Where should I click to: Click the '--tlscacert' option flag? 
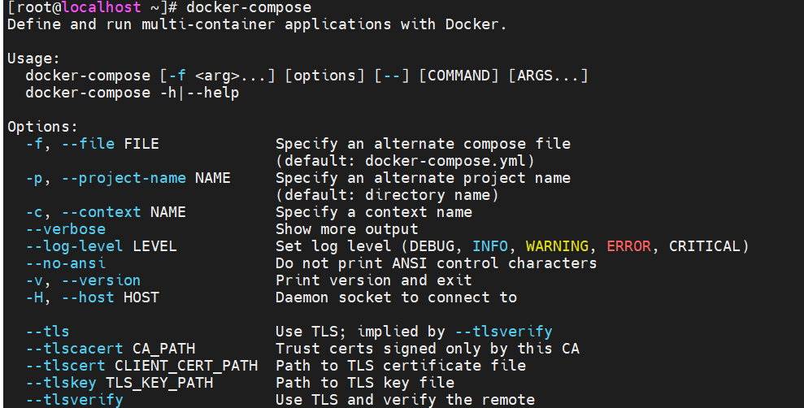[74, 349]
